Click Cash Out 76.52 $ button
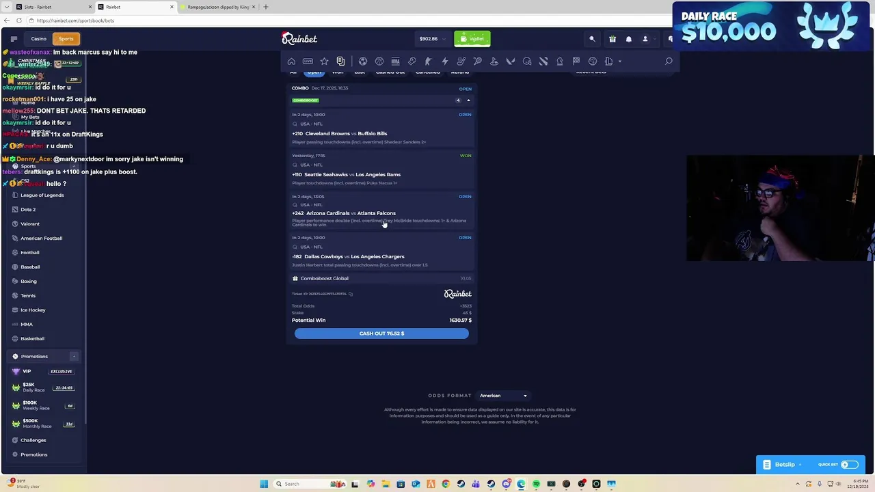 (x=381, y=333)
